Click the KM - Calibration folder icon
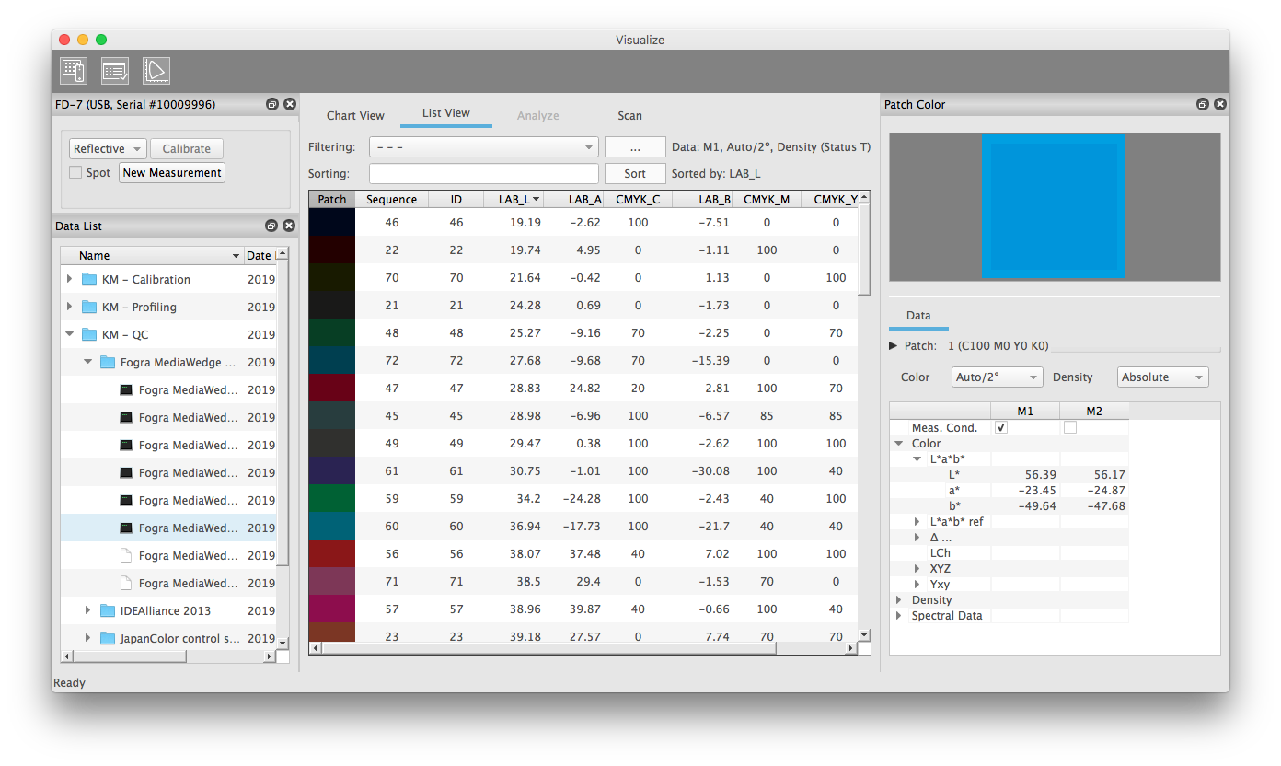Screen dimensions: 1281x766 pyautogui.click(x=89, y=280)
